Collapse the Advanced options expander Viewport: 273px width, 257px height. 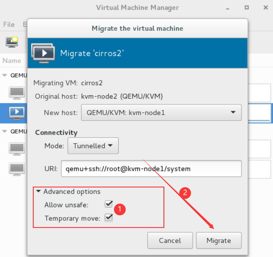pyautogui.click(x=38, y=191)
